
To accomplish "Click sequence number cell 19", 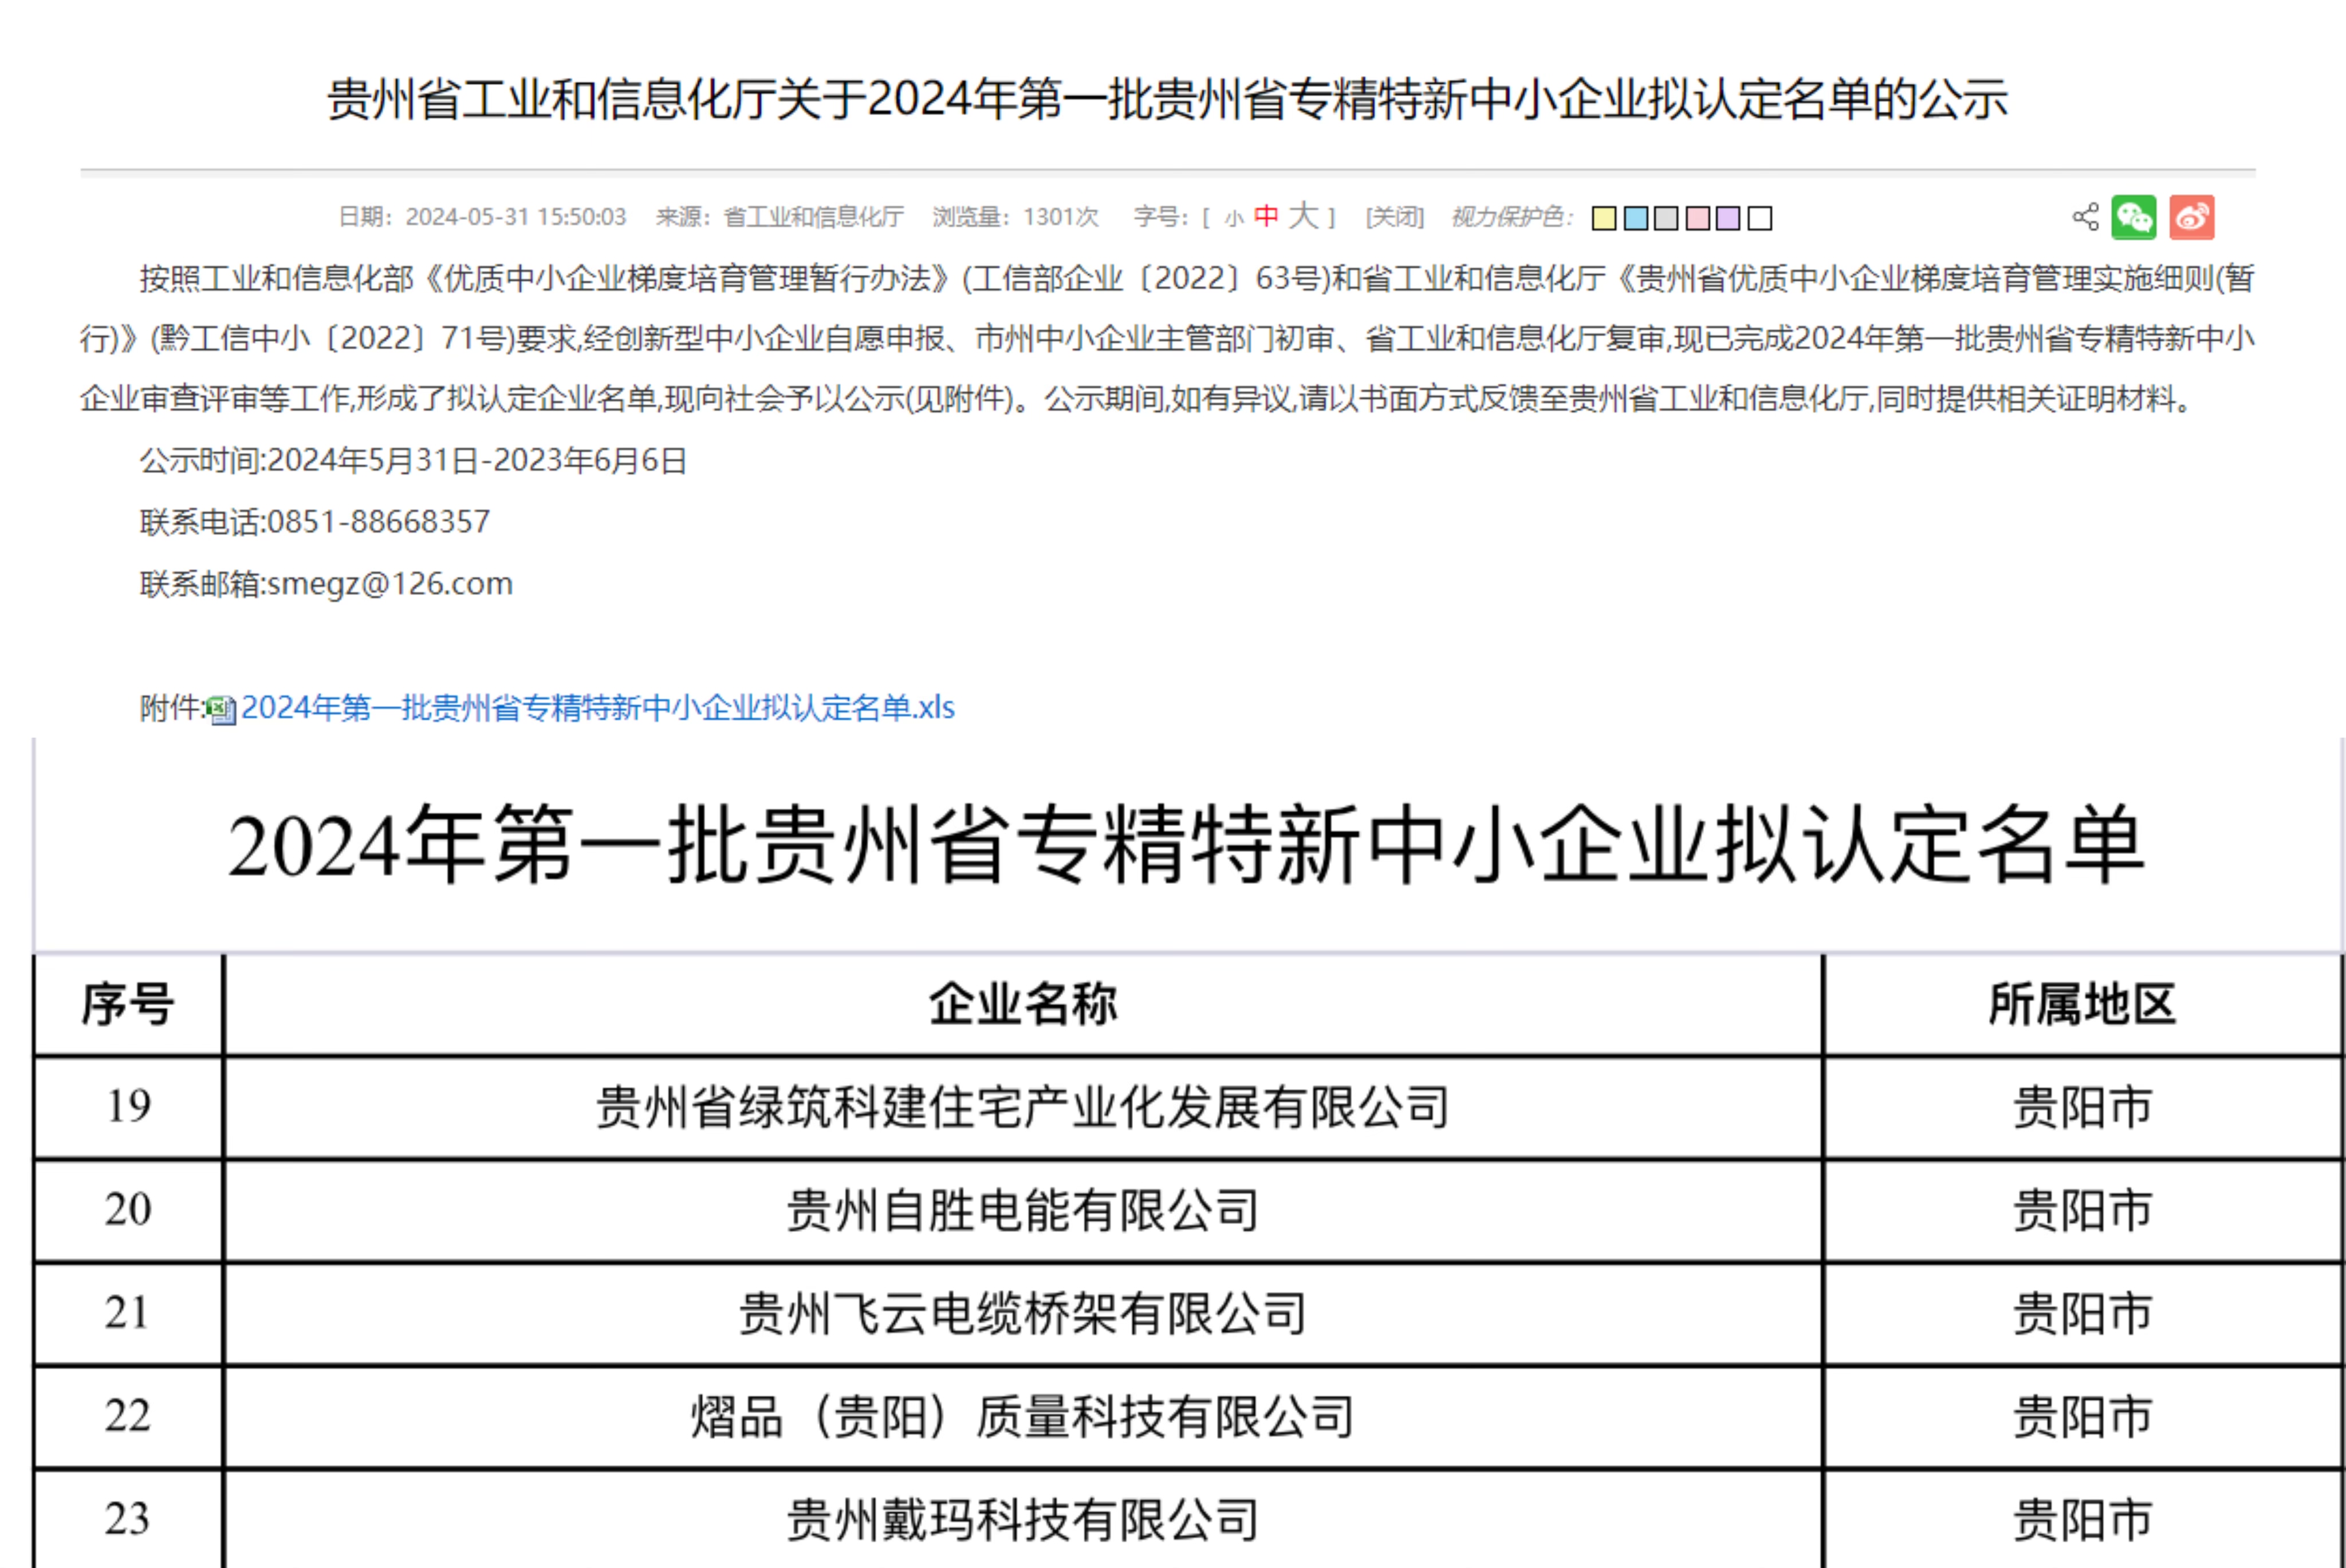I will 128,1106.
